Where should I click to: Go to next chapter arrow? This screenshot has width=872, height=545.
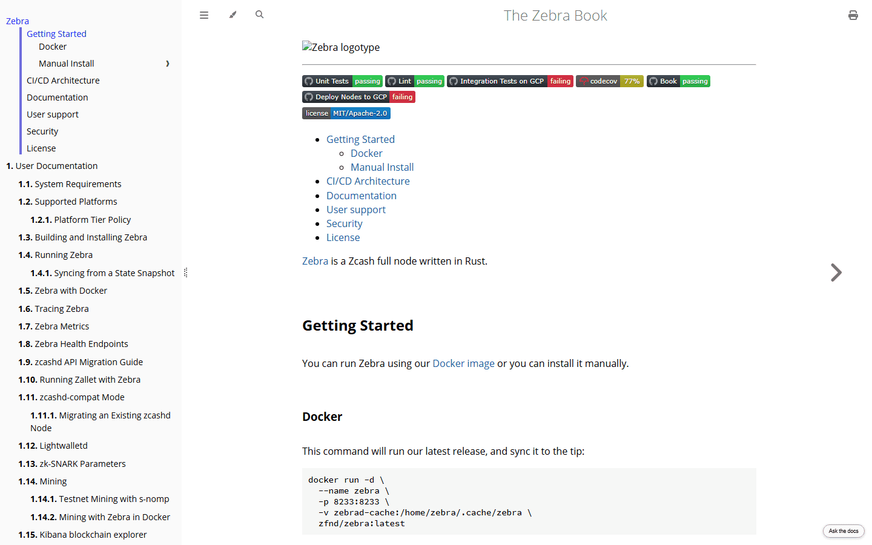pos(836,272)
